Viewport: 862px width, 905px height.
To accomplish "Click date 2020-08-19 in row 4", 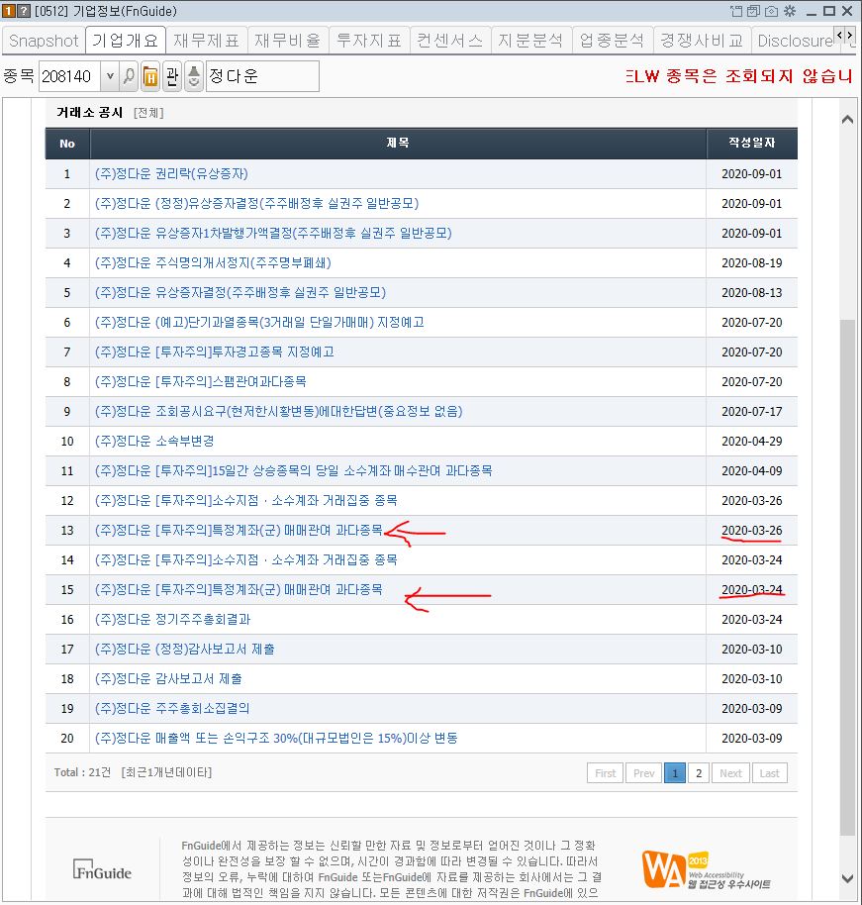I will (x=752, y=263).
